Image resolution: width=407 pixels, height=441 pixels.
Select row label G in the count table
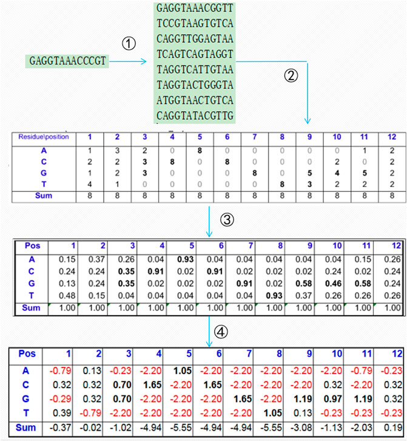pyautogui.click(x=44, y=173)
